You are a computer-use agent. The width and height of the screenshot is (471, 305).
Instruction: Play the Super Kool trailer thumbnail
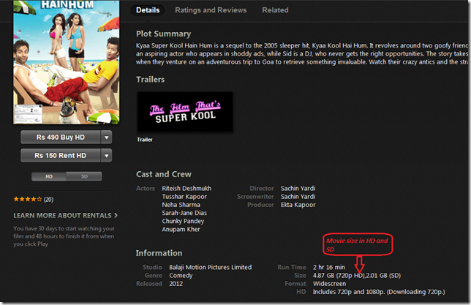pyautogui.click(x=185, y=112)
